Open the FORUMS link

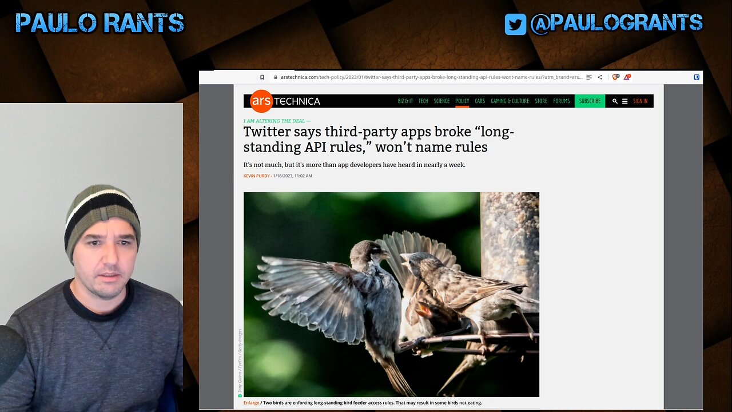(562, 101)
